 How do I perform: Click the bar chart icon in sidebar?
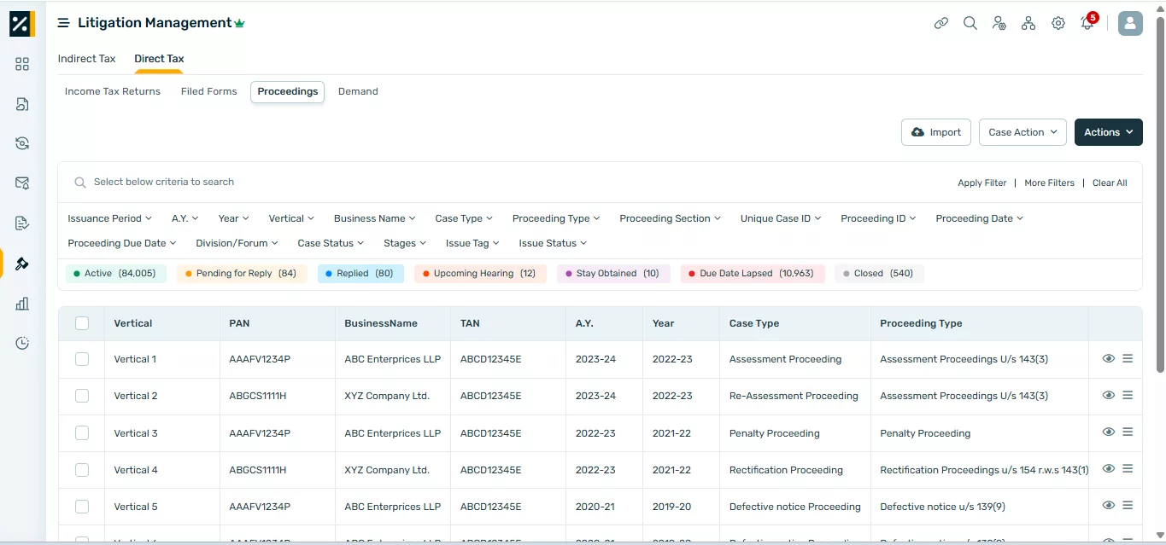[x=22, y=304]
